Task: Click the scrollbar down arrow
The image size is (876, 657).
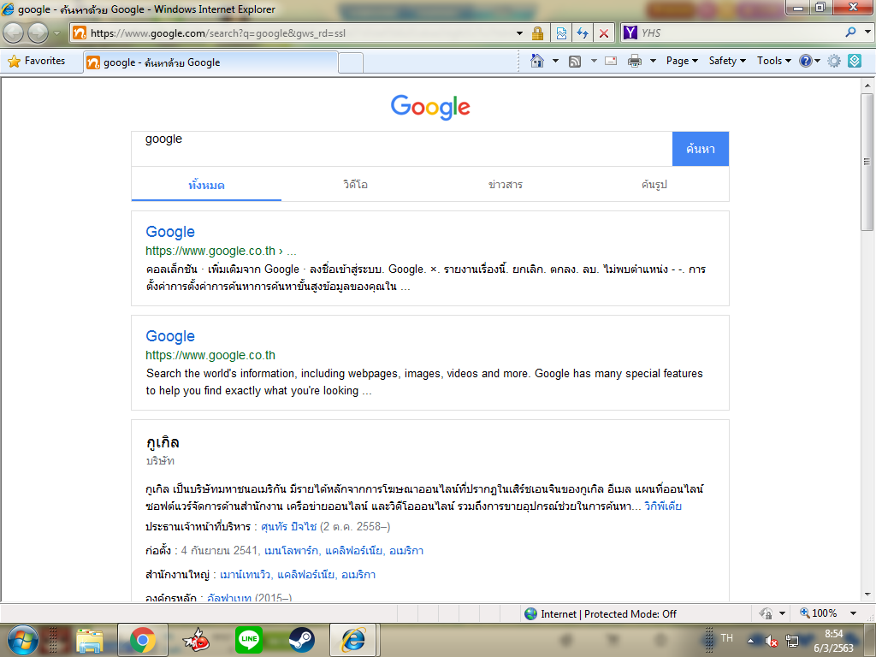Action: click(x=867, y=595)
